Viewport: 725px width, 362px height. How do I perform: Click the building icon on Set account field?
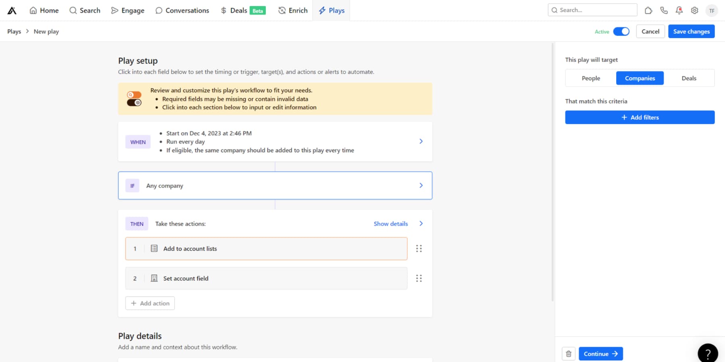(x=154, y=278)
